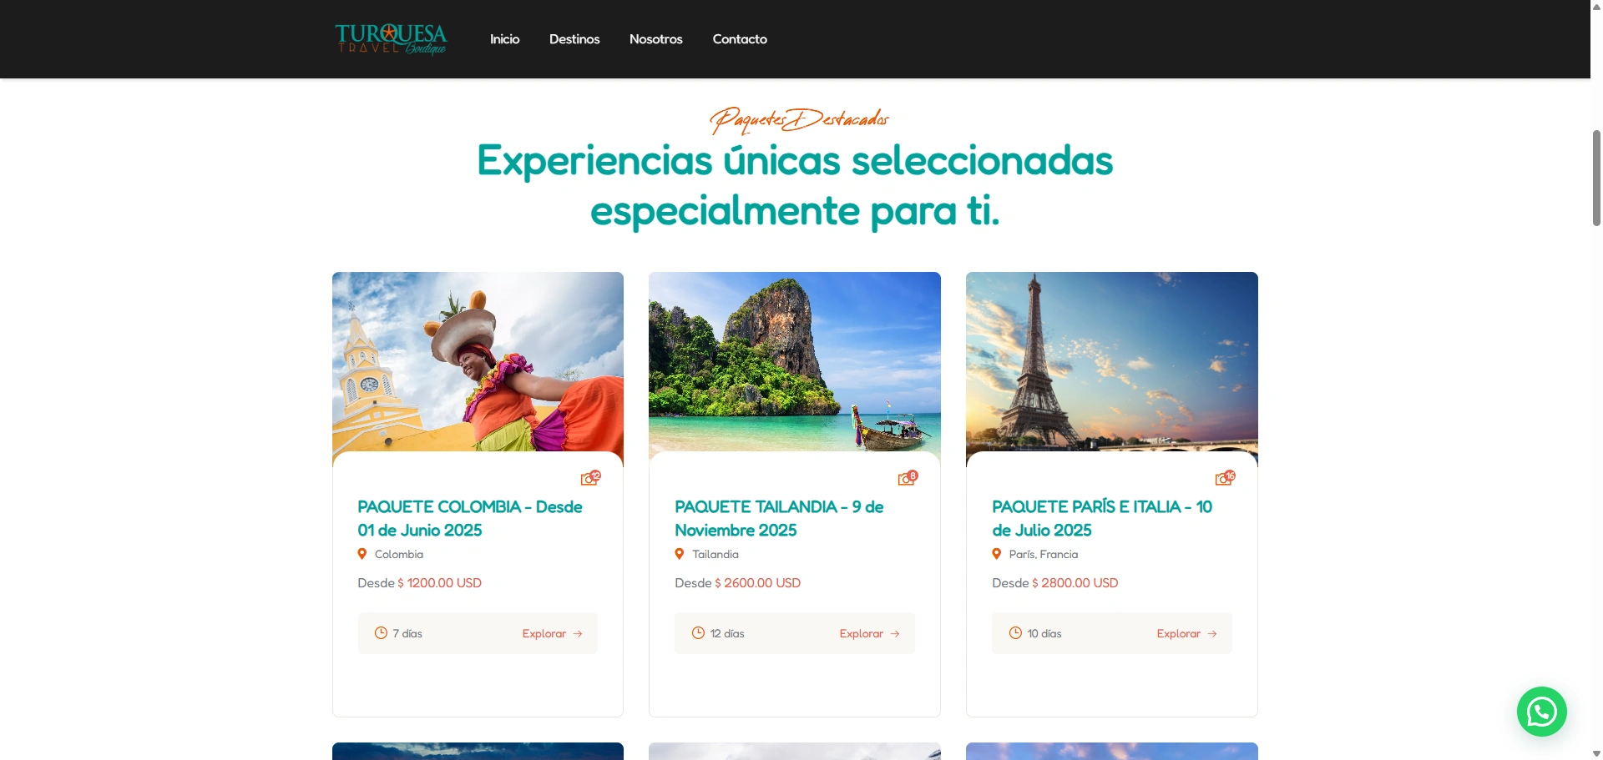Click the clock icon next to 10 días

1015,633
